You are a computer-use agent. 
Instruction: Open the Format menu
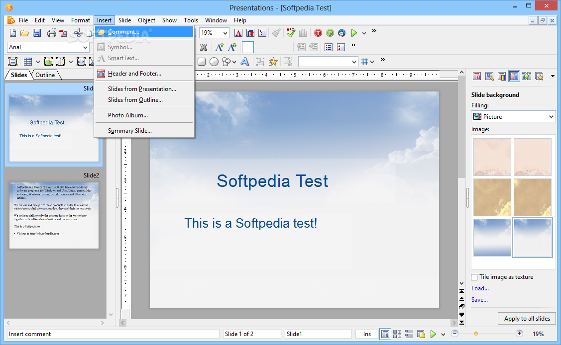pos(81,20)
